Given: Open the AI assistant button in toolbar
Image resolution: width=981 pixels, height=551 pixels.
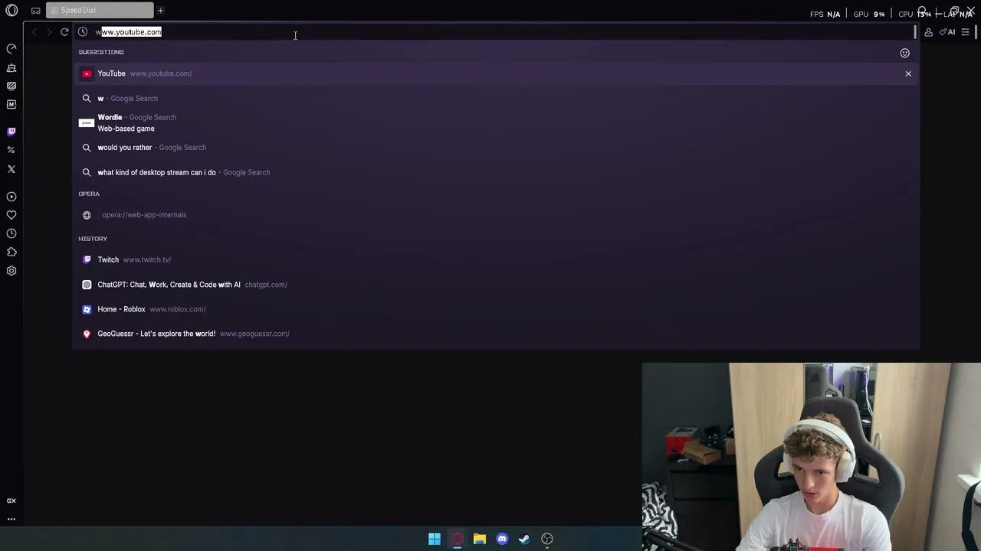Looking at the screenshot, I should [x=947, y=32].
